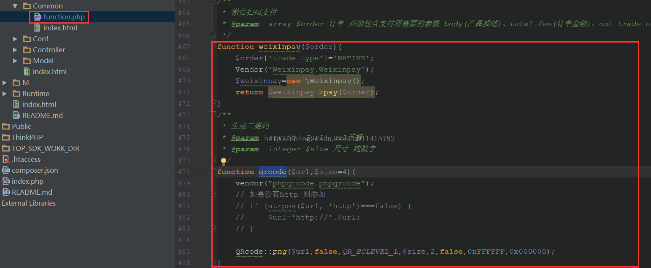The width and height of the screenshot is (651, 268).
Task: Expand the Model folder
Action: [x=15, y=61]
